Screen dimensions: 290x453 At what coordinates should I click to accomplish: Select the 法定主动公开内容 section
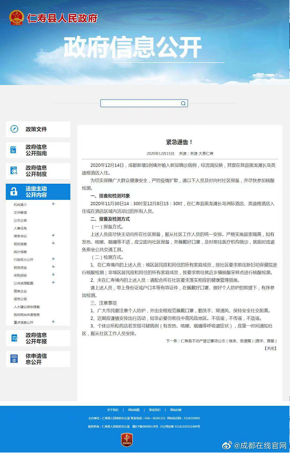(x=38, y=191)
